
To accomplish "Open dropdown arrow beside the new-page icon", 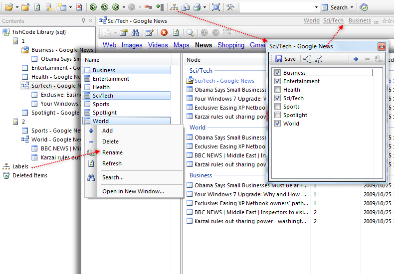I will click(70, 7).
